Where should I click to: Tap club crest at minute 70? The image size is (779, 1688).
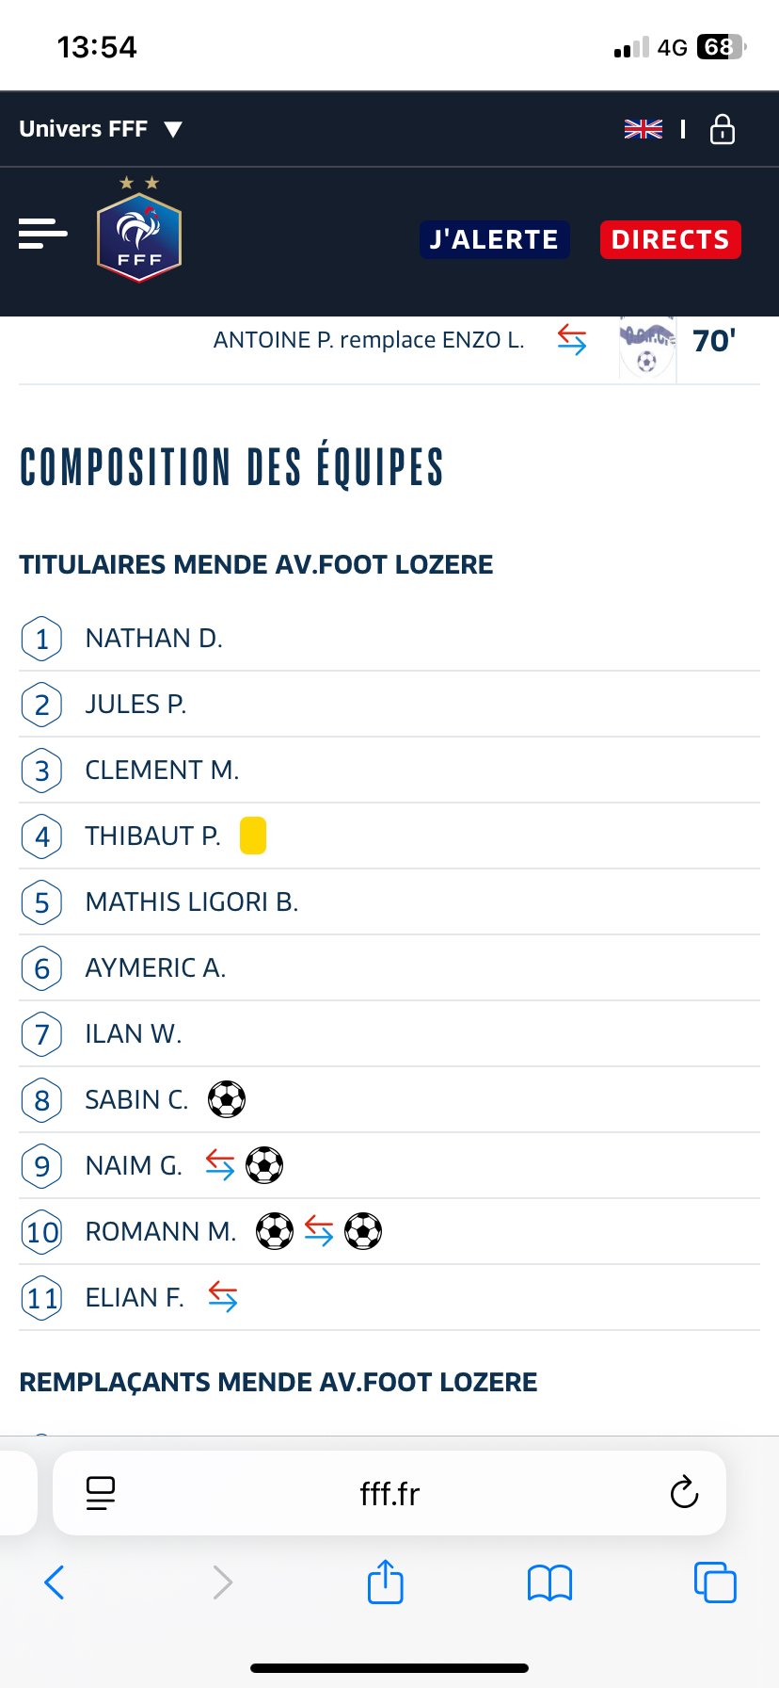click(x=647, y=345)
